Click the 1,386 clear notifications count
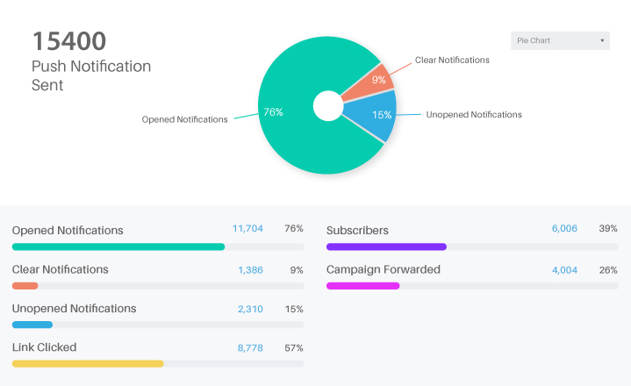The image size is (631, 386). click(x=250, y=269)
